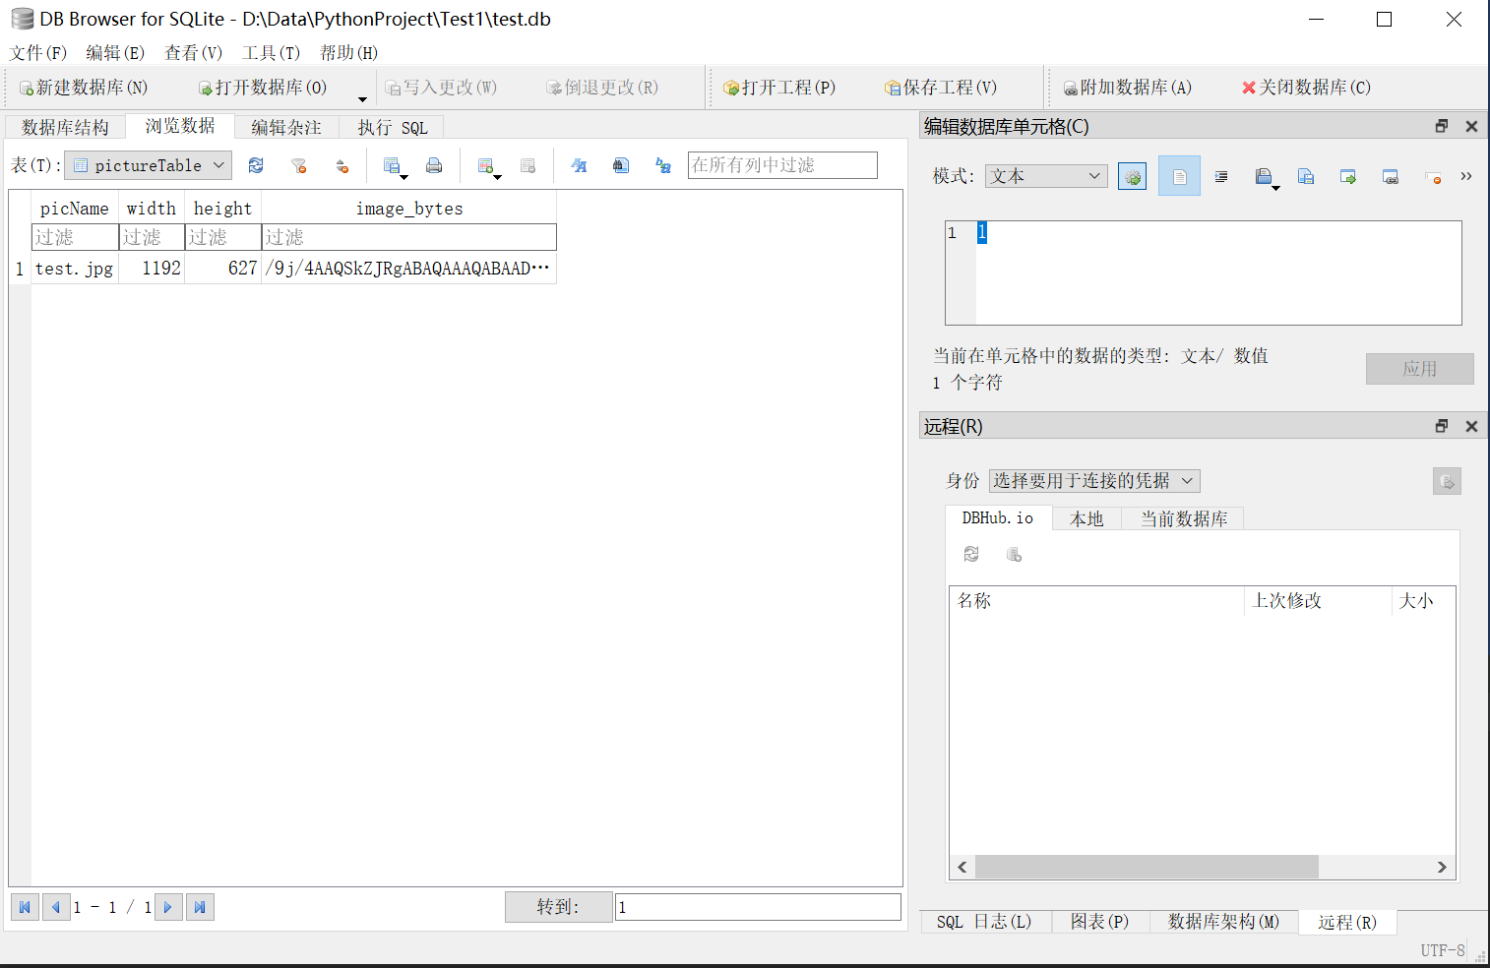Click the cell editor import-from-file icon
The height and width of the screenshot is (968, 1490).
click(x=1265, y=176)
